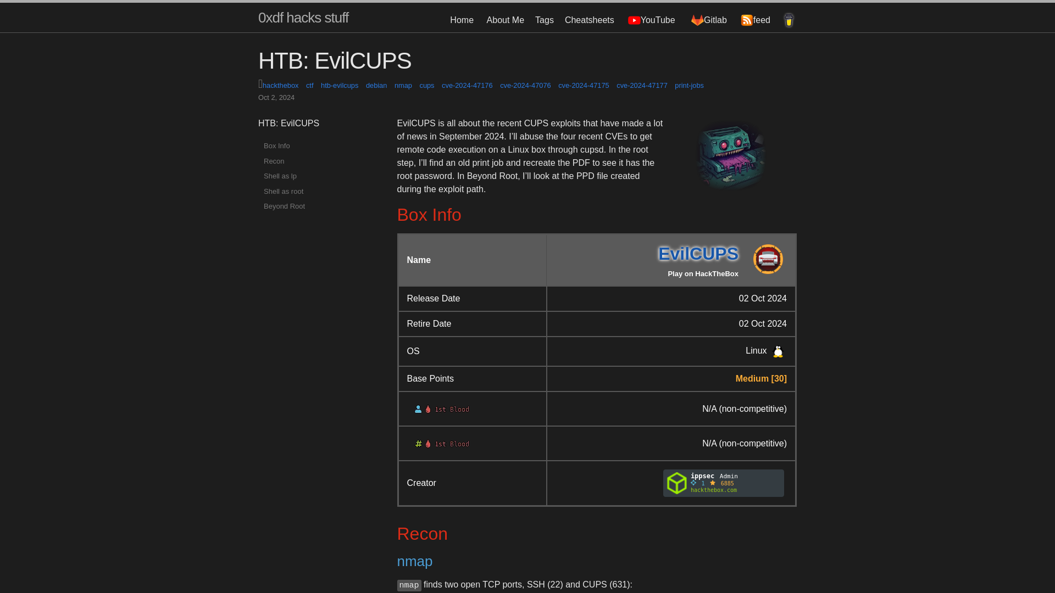Open the Home menu item
Screen dimensions: 1055x593
(462, 20)
